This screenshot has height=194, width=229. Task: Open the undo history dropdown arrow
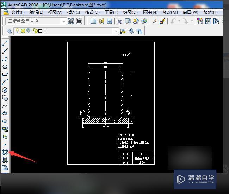click(x=179, y=22)
